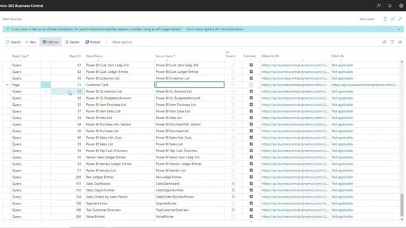
Task: Uncheck Published for Power BI GL Amount List
Action: pyautogui.click(x=251, y=91)
